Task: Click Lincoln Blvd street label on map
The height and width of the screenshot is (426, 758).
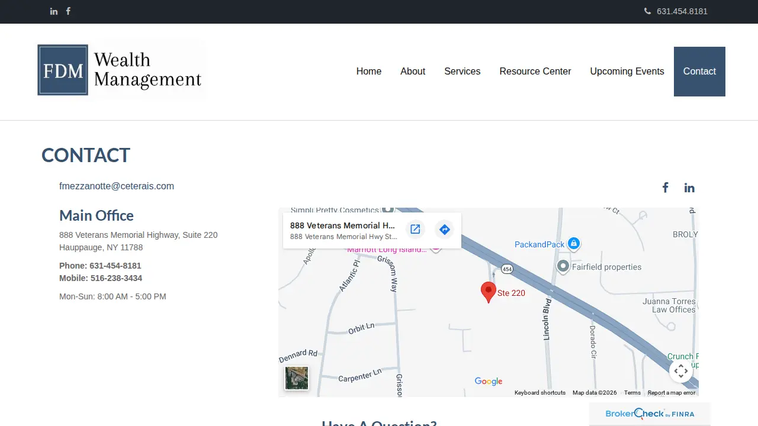Action: [x=547, y=318]
